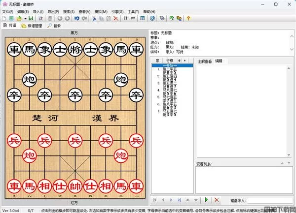Open the dropdown arrow next to open folder
296x213 pixels.
click(25, 18)
